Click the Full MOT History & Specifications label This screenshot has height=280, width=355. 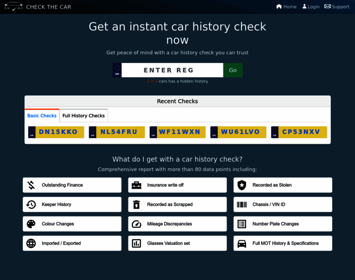point(285,243)
